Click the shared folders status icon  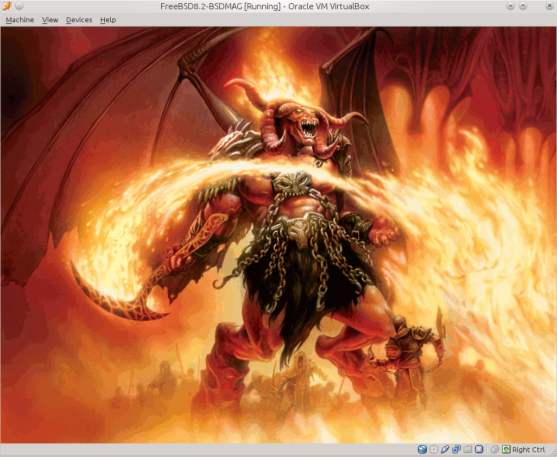pos(467,449)
